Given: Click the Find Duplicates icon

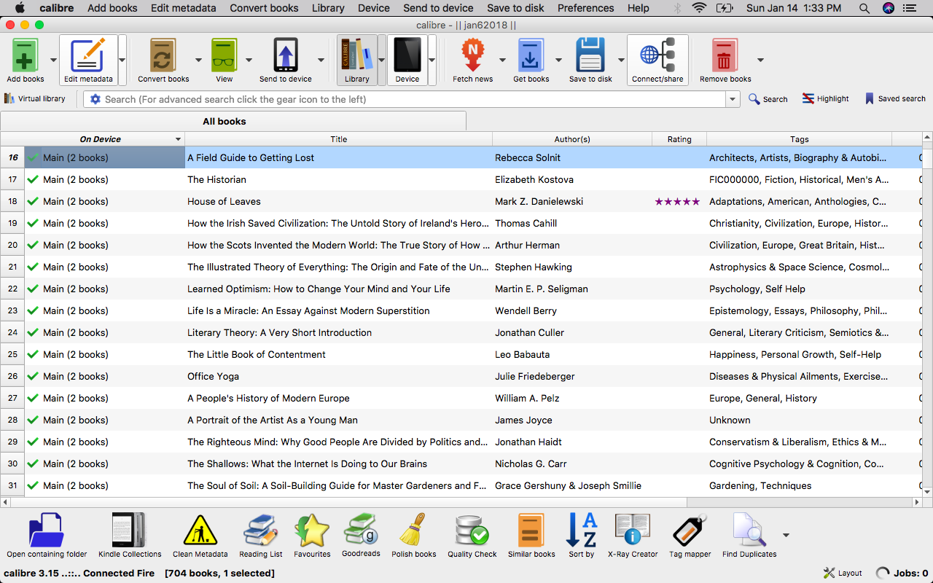Looking at the screenshot, I should point(749,532).
